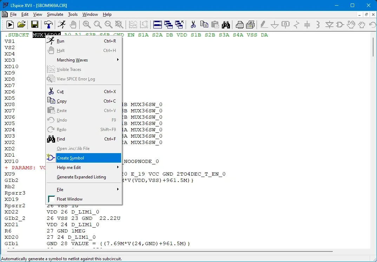Screen dimensions: 377x262
Task: Open the Help menu
Action: click(107, 14)
